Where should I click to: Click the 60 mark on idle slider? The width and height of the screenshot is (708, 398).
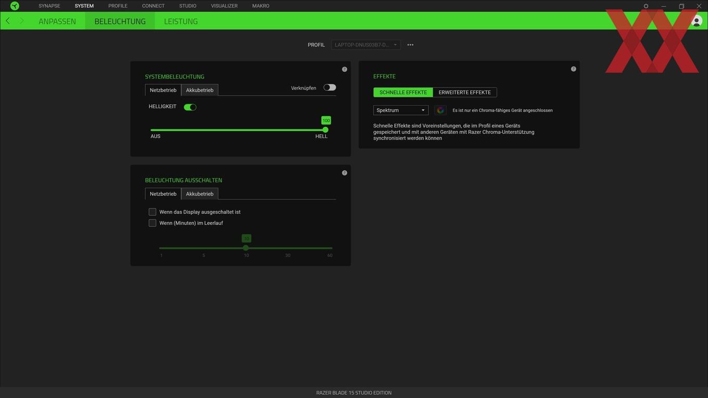(x=330, y=255)
